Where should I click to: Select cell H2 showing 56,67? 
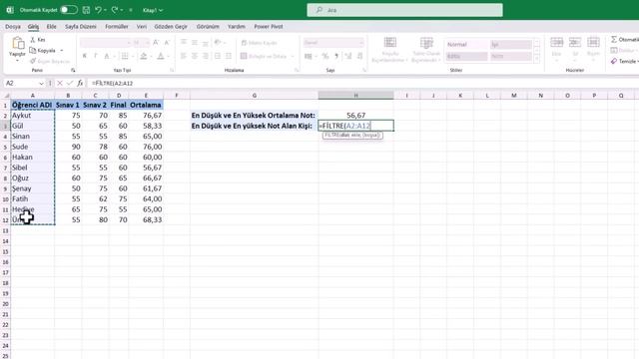pos(355,116)
